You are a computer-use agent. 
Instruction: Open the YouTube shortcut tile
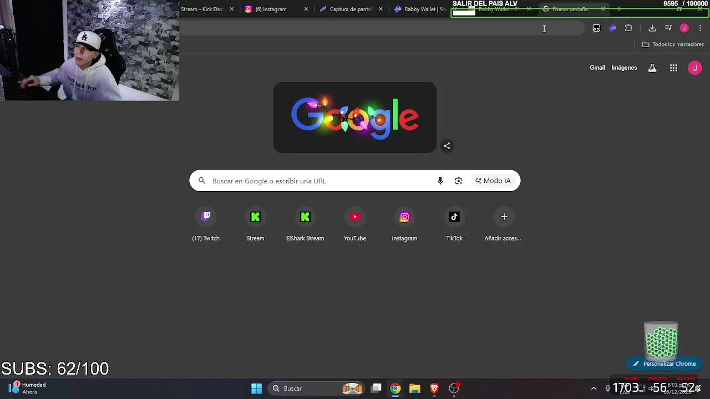tap(355, 224)
